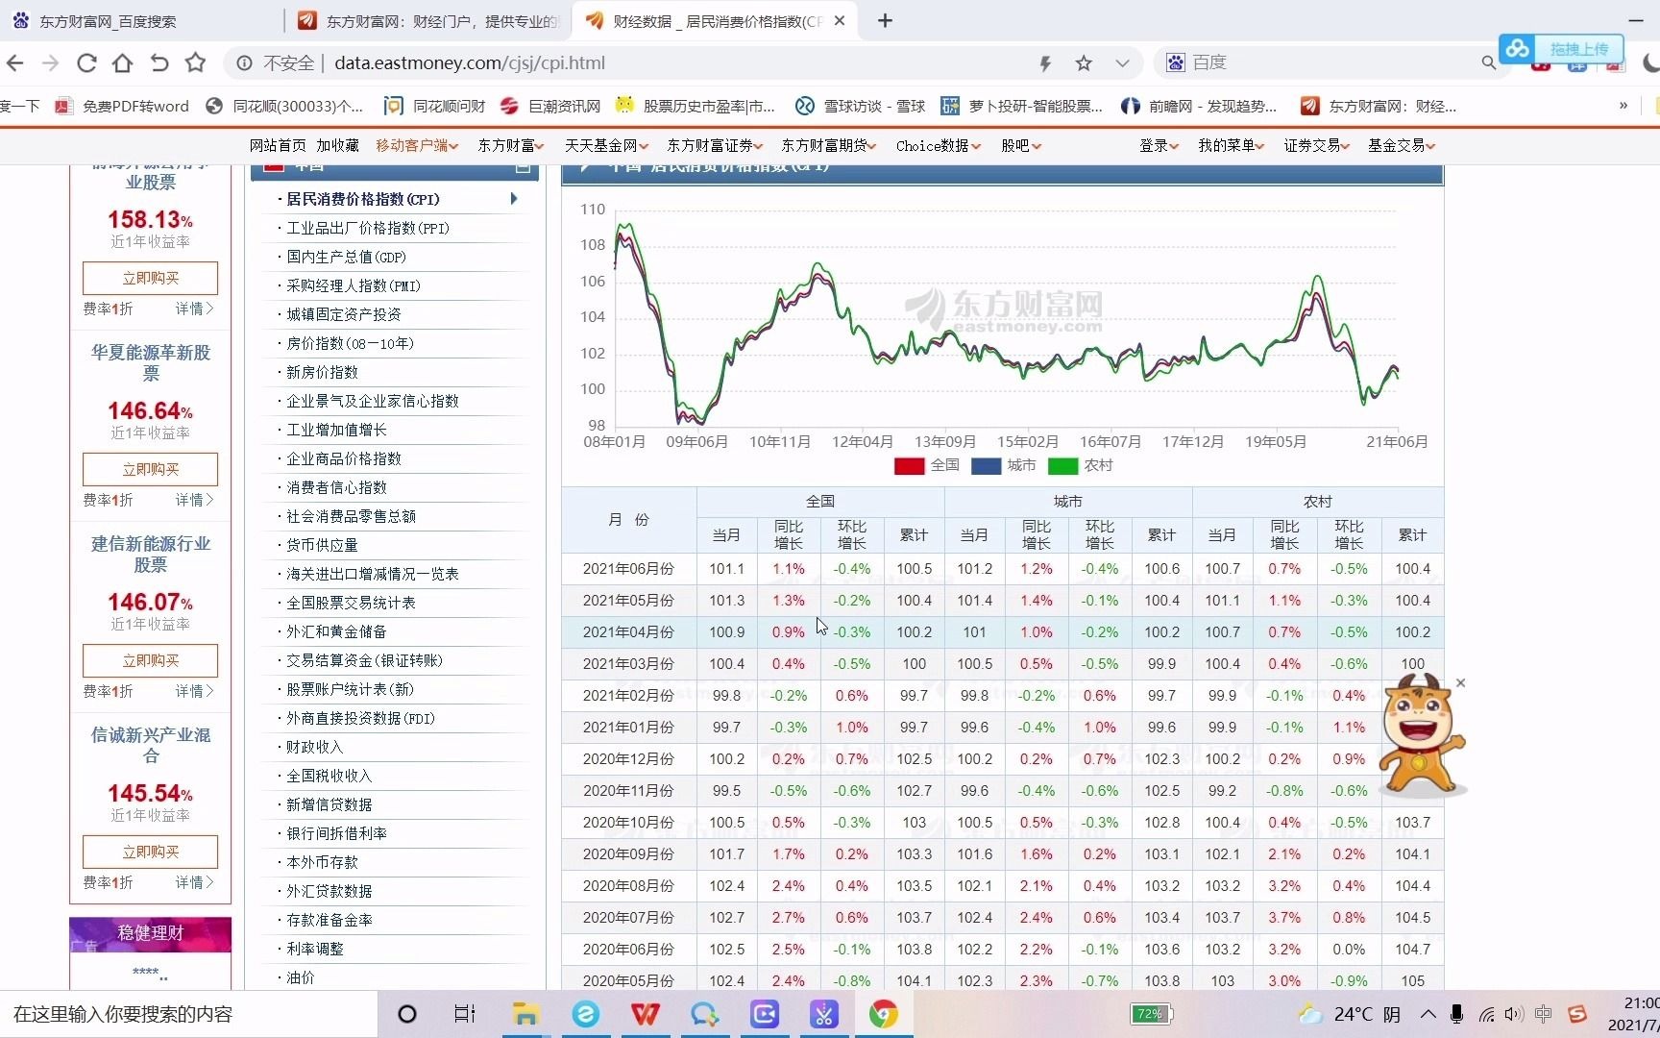Viewport: 1660px width, 1038px height.
Task: Open the 雪球访谈 bookmark
Action: click(x=861, y=106)
